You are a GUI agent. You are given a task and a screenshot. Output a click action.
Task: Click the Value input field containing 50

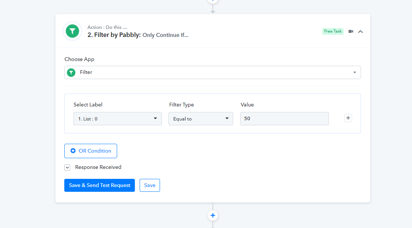(x=284, y=119)
